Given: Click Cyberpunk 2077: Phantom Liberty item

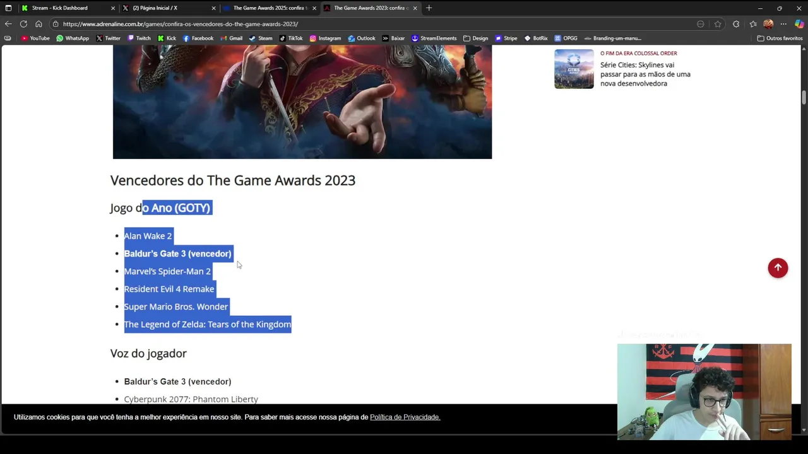Looking at the screenshot, I should tap(191, 399).
